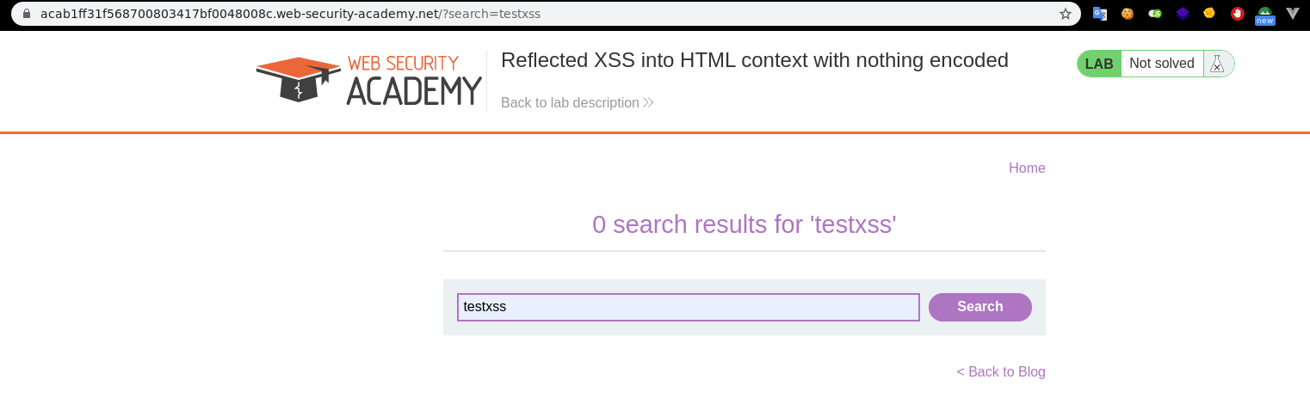Screen dimensions: 1310x398
Task: Open the Google Translate extension
Action: click(x=1099, y=14)
